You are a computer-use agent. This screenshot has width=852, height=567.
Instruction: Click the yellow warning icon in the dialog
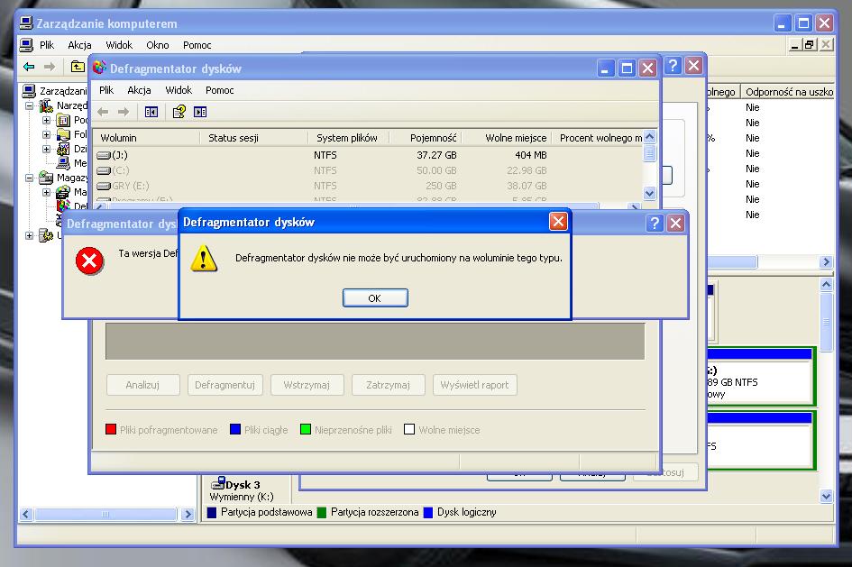click(x=204, y=258)
